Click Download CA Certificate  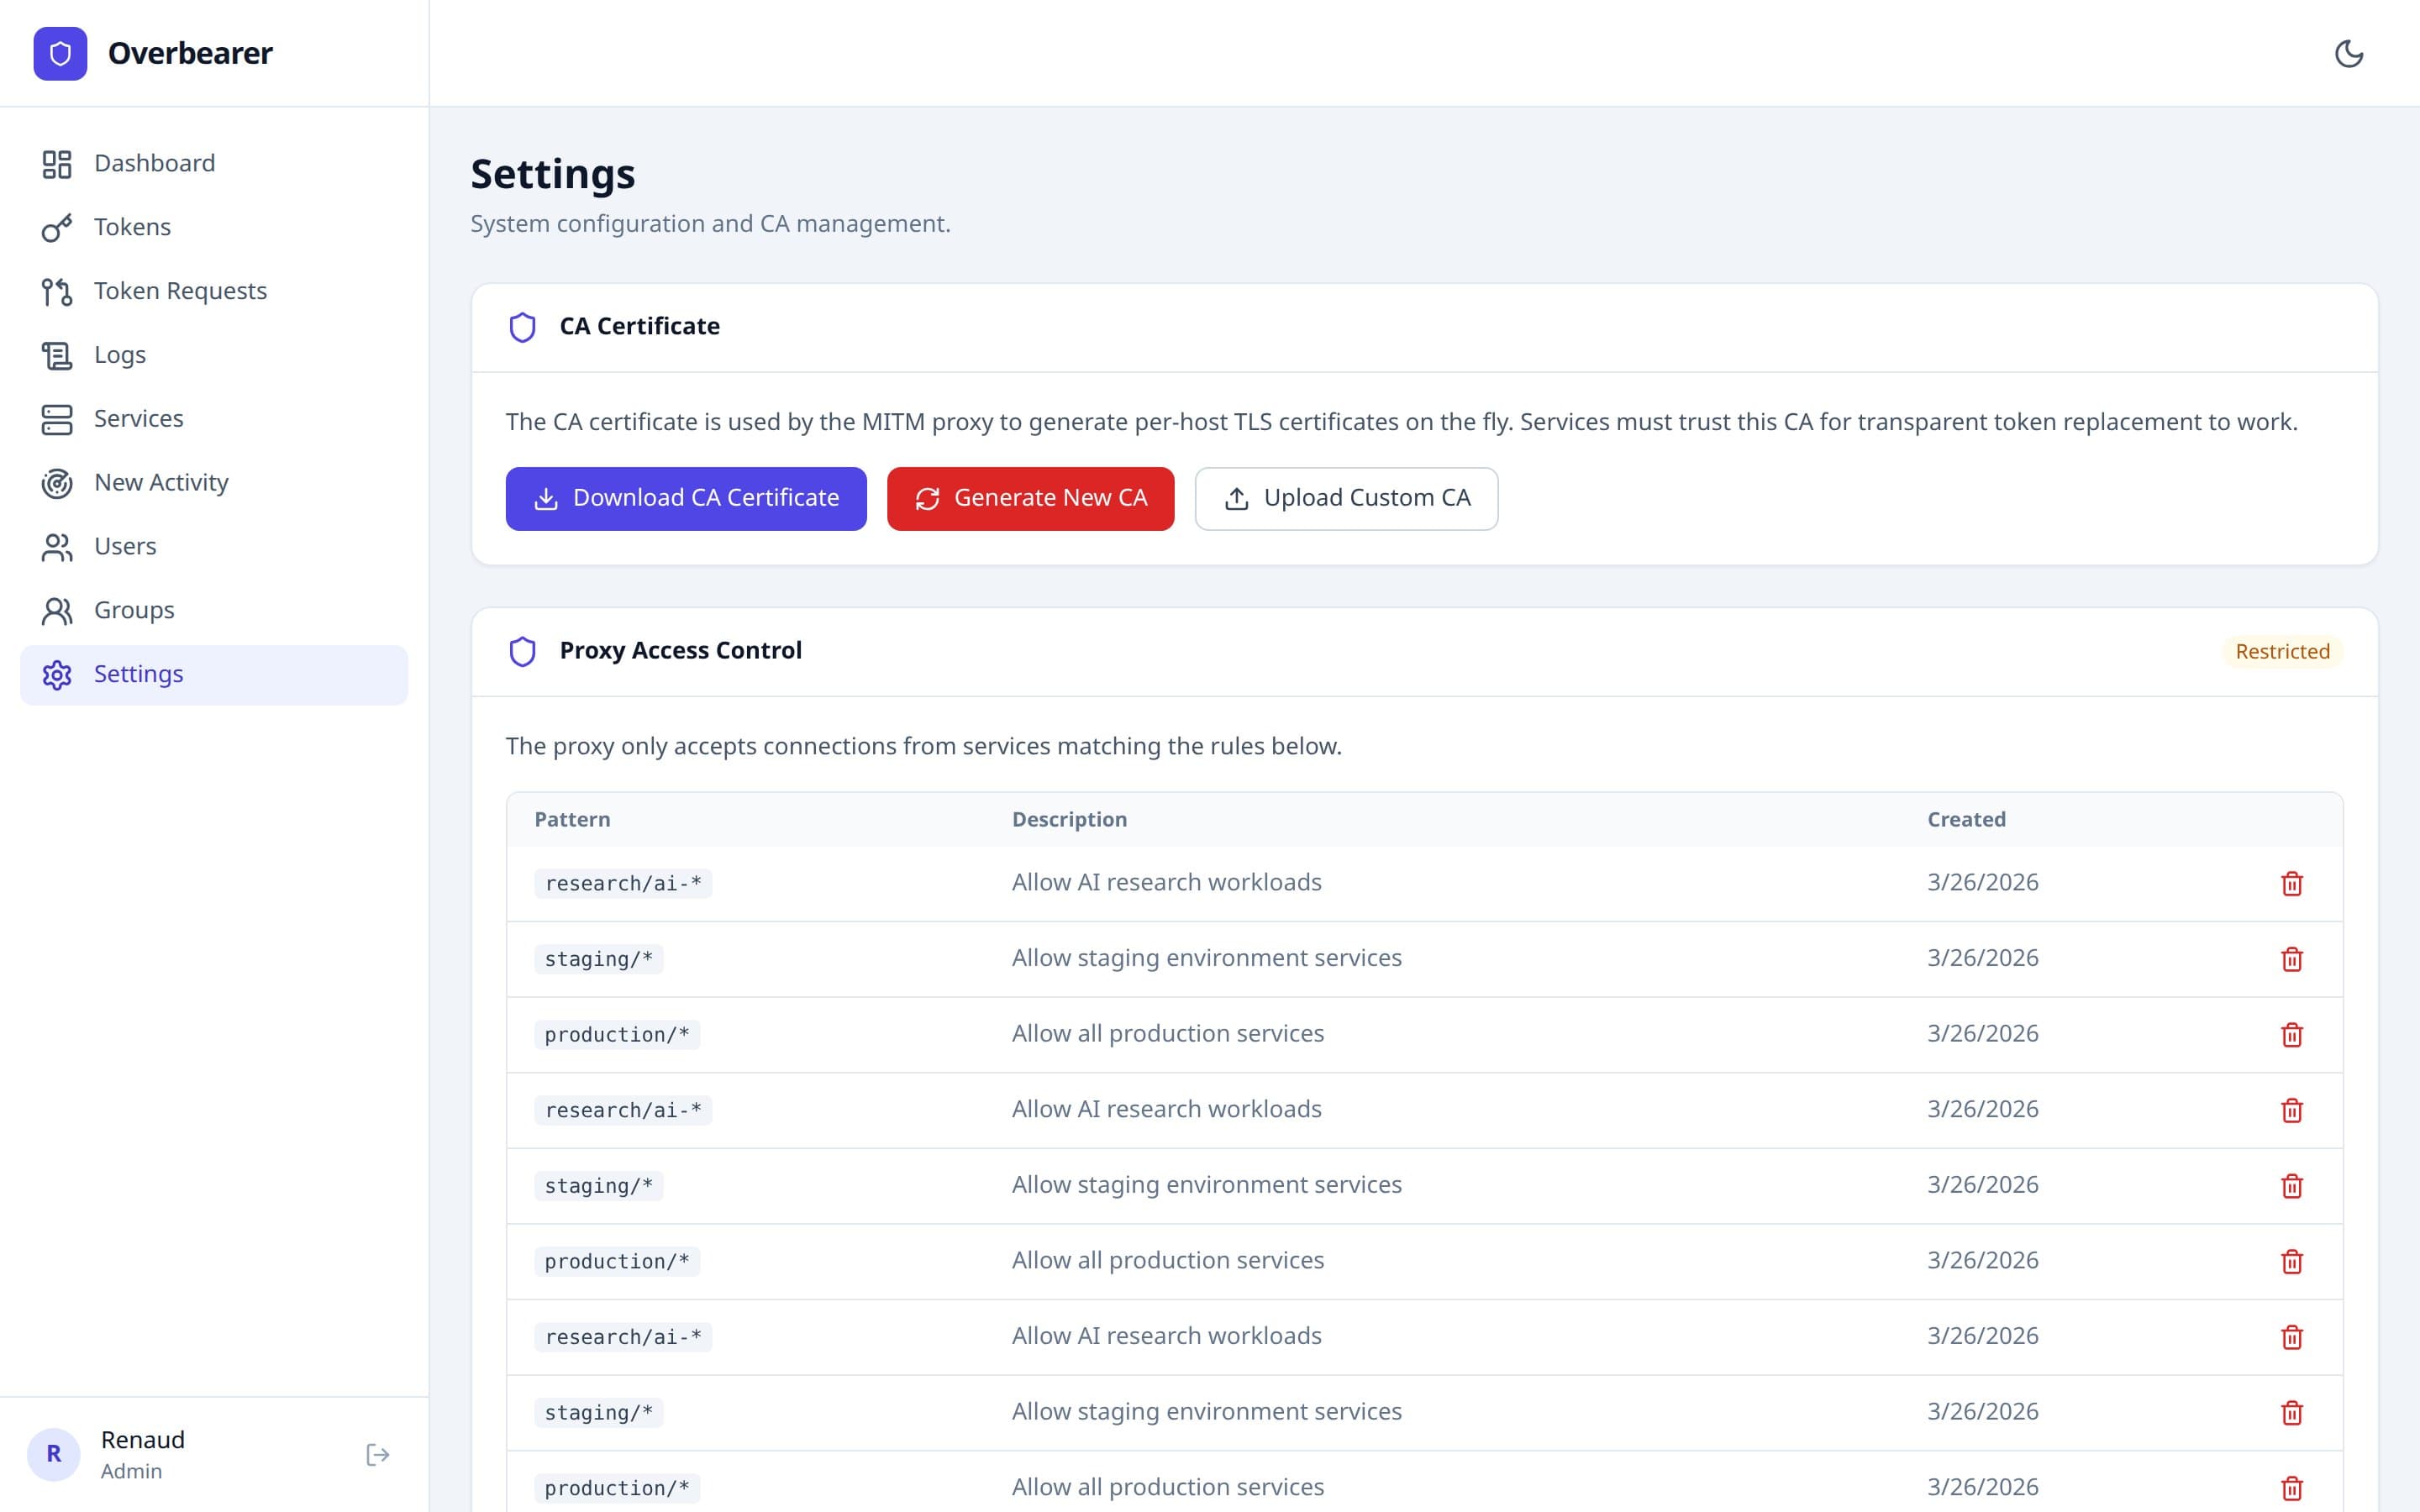[686, 498]
